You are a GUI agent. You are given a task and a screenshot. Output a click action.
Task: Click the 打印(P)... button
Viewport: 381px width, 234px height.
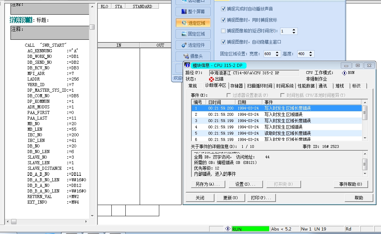(x=261, y=198)
